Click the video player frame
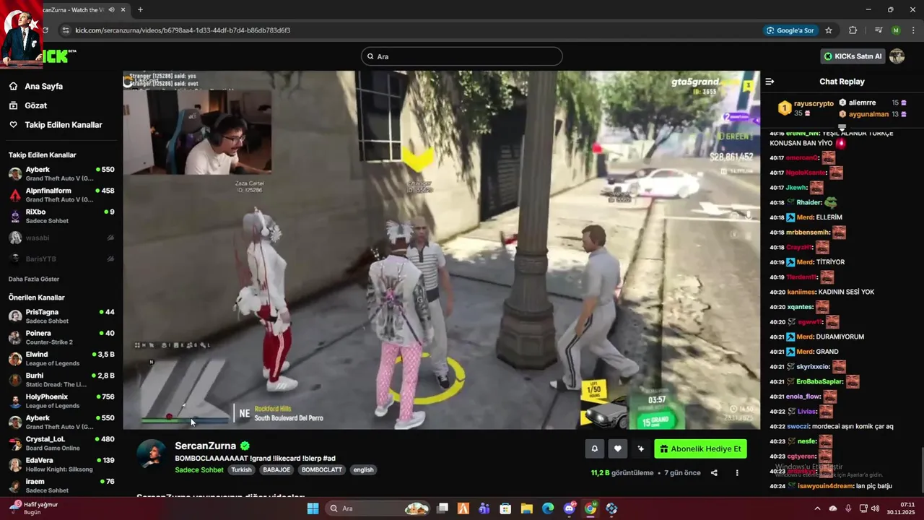 (x=441, y=250)
